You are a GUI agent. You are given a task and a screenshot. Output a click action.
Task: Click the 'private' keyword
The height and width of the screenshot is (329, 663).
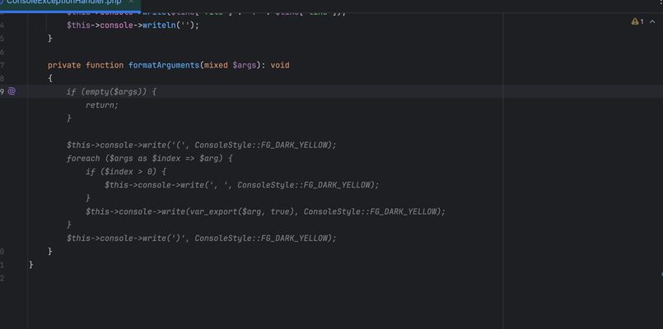pyautogui.click(x=64, y=65)
